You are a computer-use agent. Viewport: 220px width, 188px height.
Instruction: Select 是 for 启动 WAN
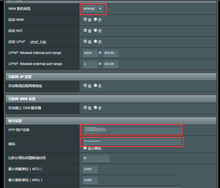85,19
